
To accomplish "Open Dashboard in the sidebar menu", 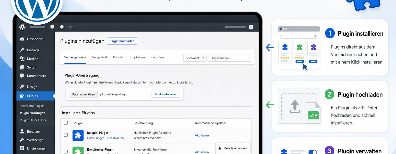I will click(x=36, y=39).
